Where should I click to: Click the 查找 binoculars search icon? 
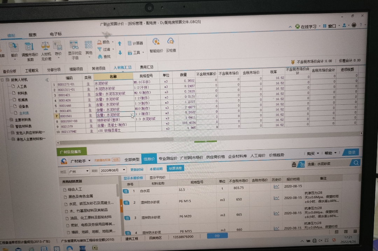click(100, 57)
